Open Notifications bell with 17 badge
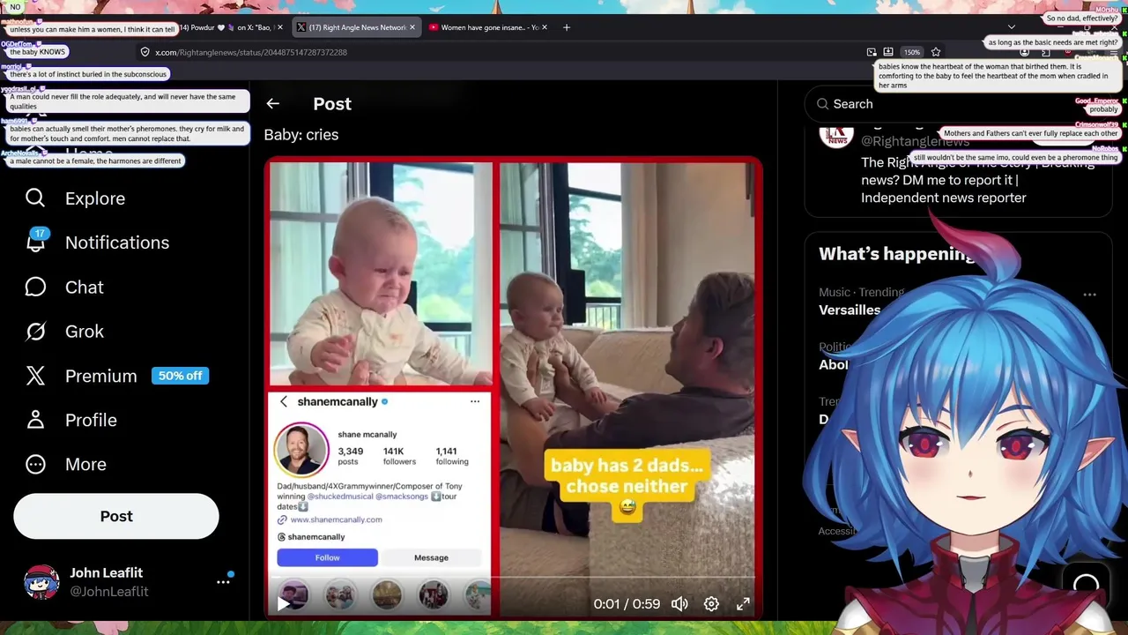The height and width of the screenshot is (635, 1128). [35, 242]
